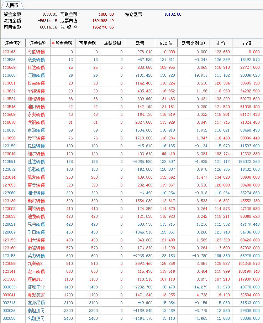Sort by 证券代码 column header

coord(13,43)
